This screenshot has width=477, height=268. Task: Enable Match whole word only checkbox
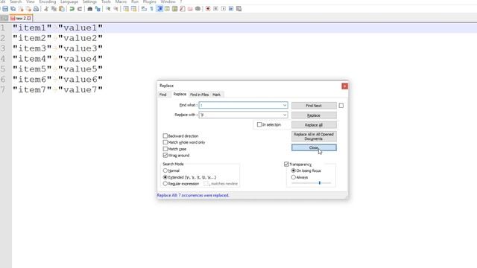pos(165,142)
